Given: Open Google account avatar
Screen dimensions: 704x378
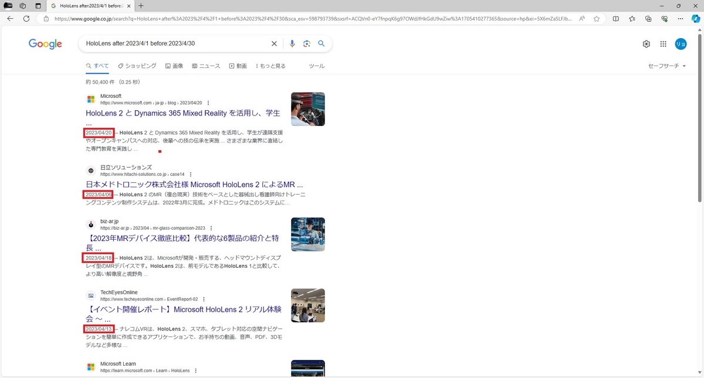Looking at the screenshot, I should pos(681,44).
